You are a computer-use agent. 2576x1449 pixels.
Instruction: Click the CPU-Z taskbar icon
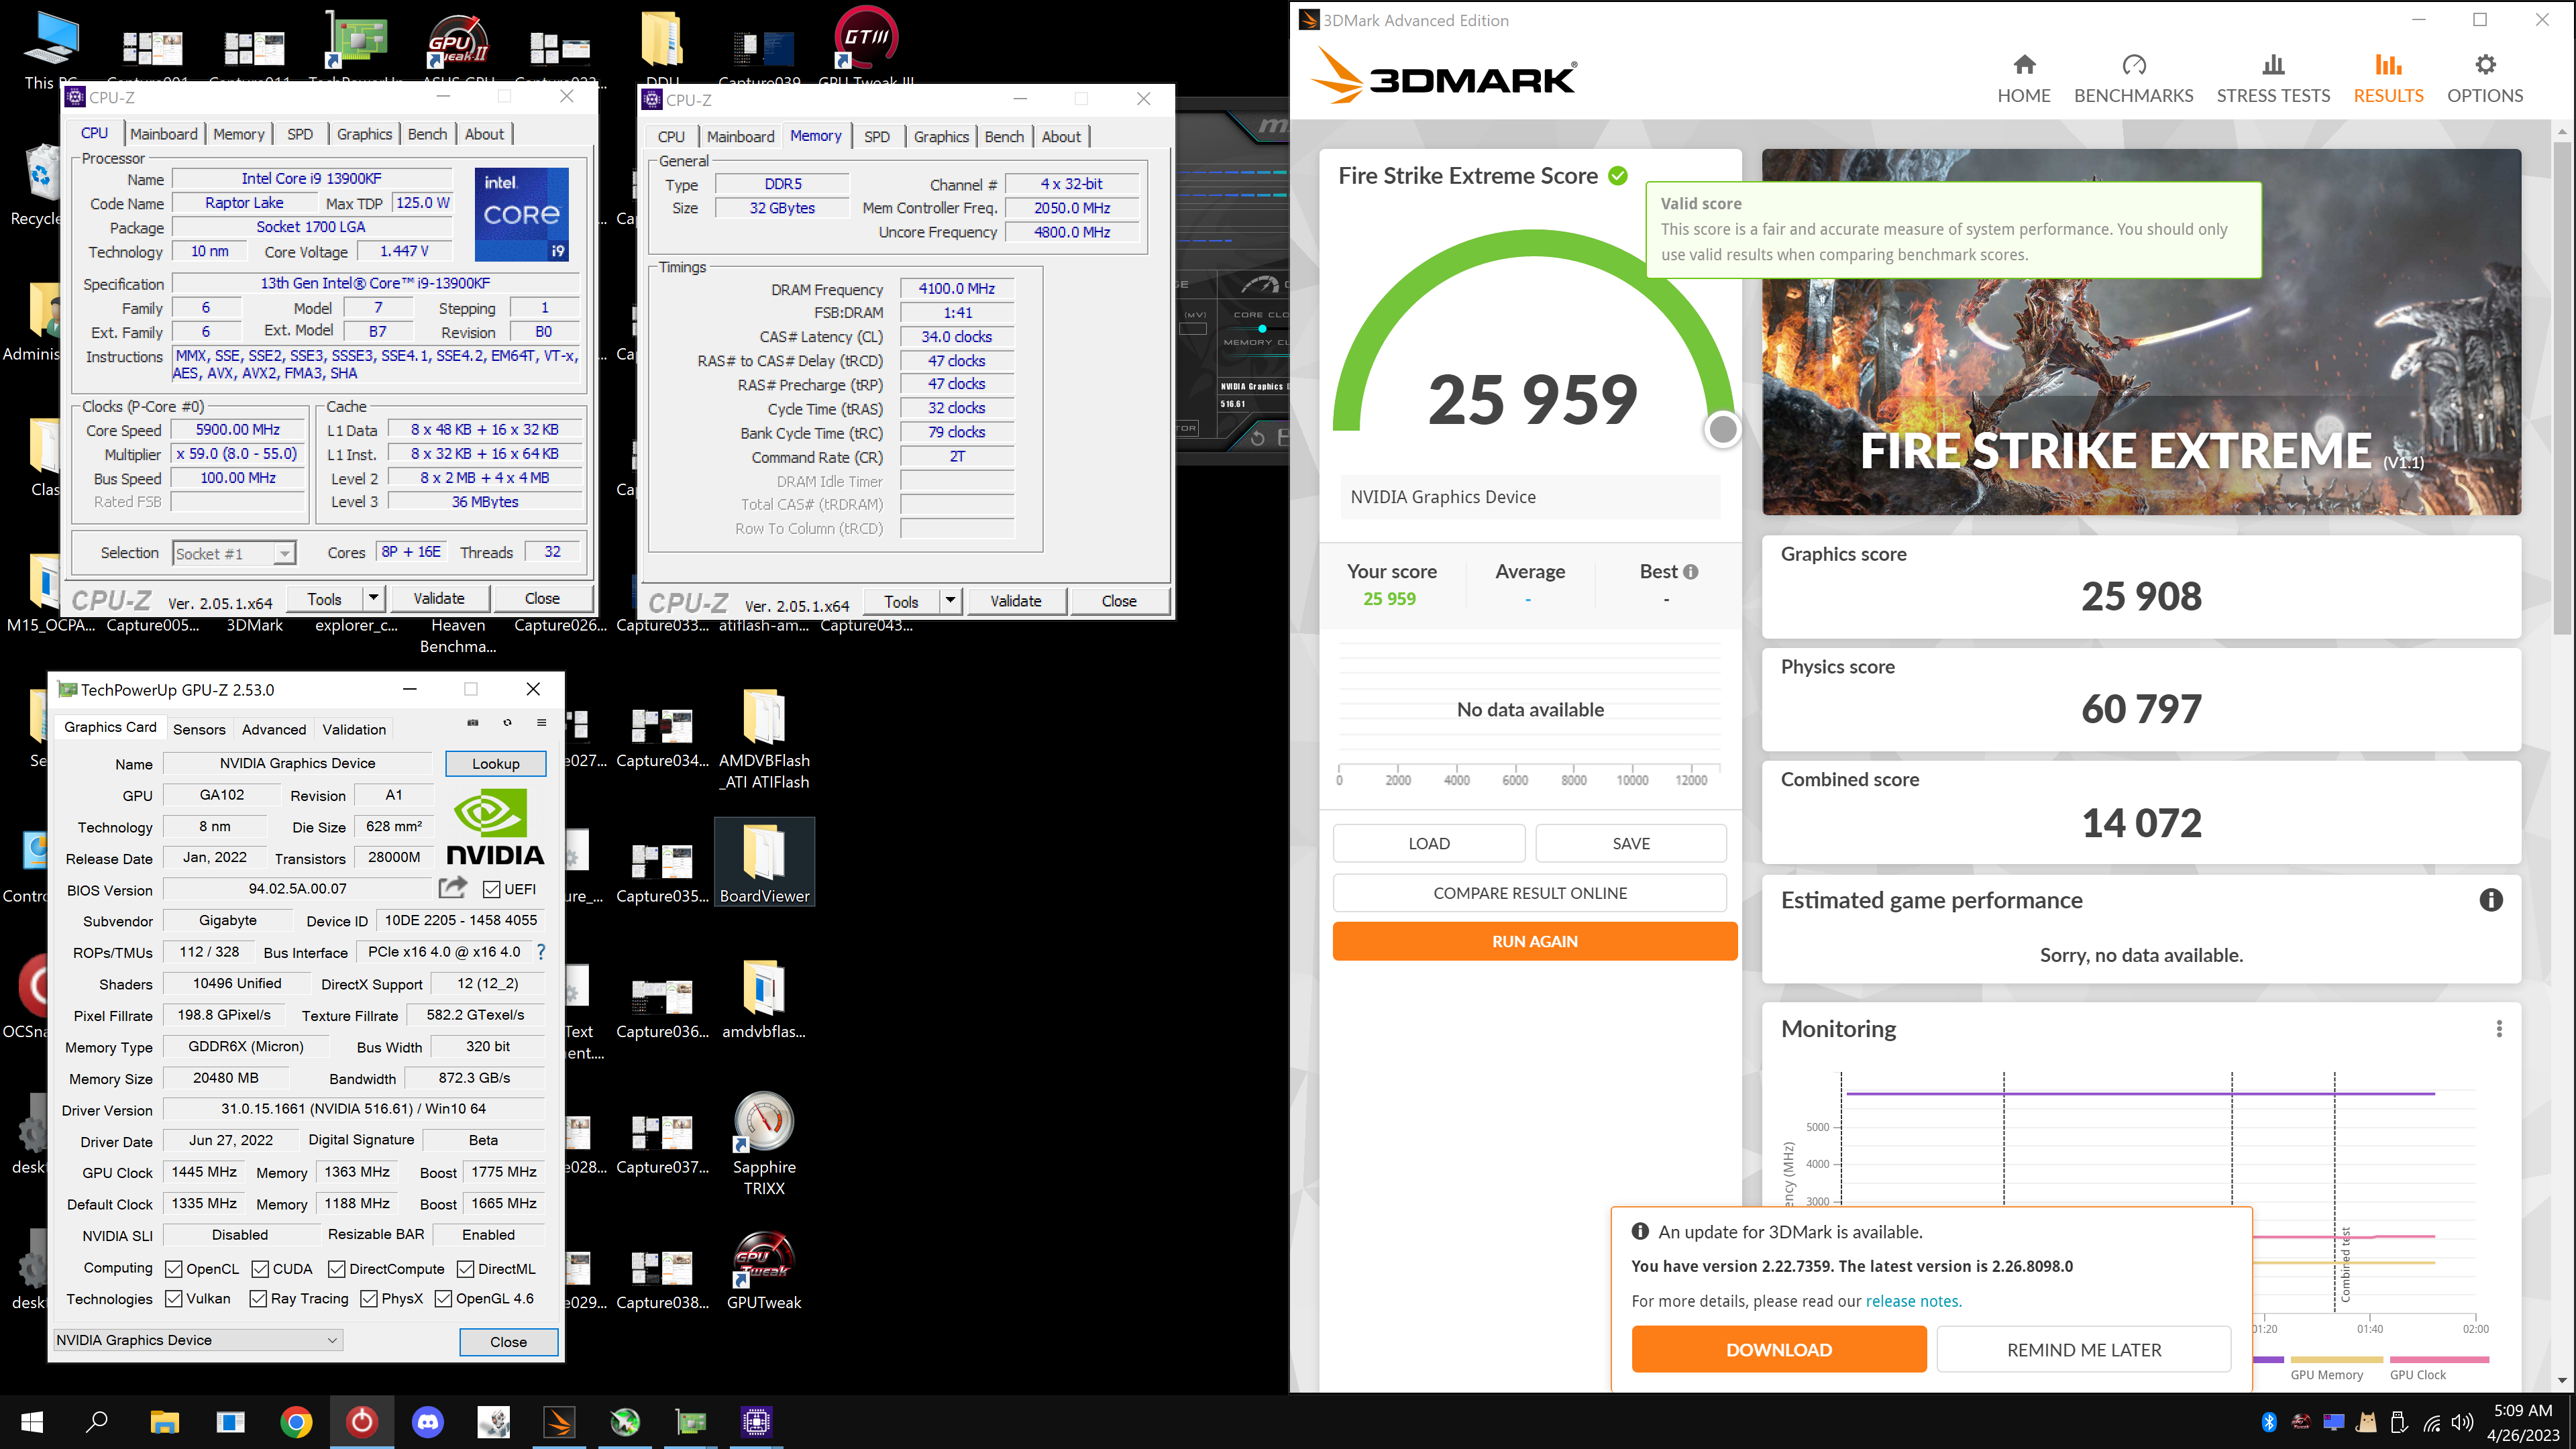pos(756,1421)
